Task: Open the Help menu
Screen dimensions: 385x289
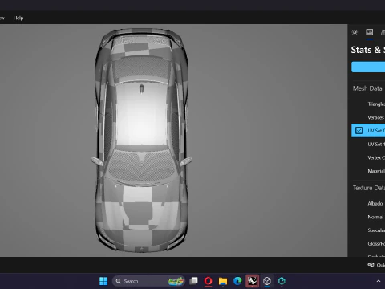Action: pyautogui.click(x=18, y=18)
